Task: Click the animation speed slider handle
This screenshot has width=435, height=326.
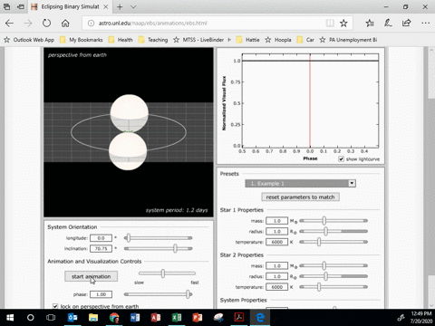Action: click(163, 273)
